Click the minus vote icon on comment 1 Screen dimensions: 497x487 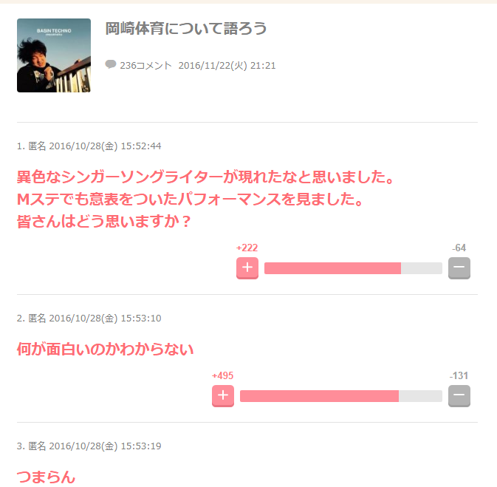(x=459, y=268)
